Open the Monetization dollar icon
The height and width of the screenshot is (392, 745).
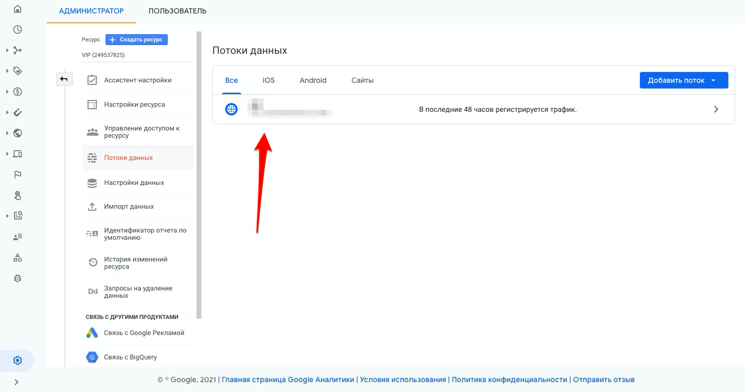(18, 92)
